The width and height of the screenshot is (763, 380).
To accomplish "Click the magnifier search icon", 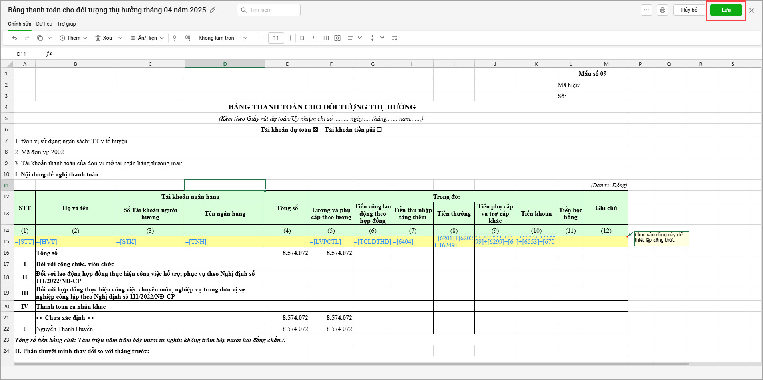I will [x=243, y=10].
